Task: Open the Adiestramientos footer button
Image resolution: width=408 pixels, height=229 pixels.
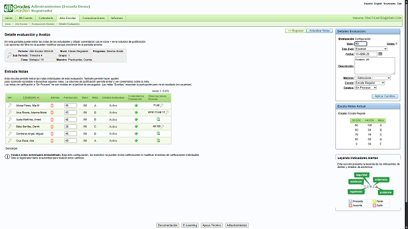Action: 237,225
